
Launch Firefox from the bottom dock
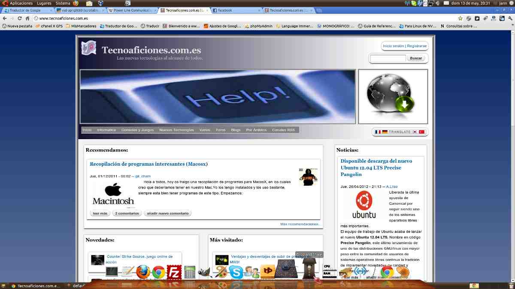click(x=143, y=271)
